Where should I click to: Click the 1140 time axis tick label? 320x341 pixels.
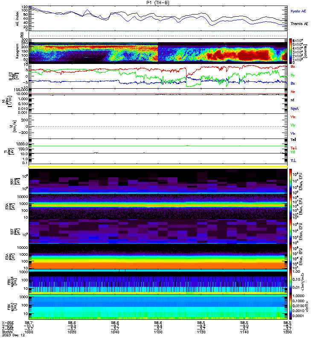(x=244, y=332)
